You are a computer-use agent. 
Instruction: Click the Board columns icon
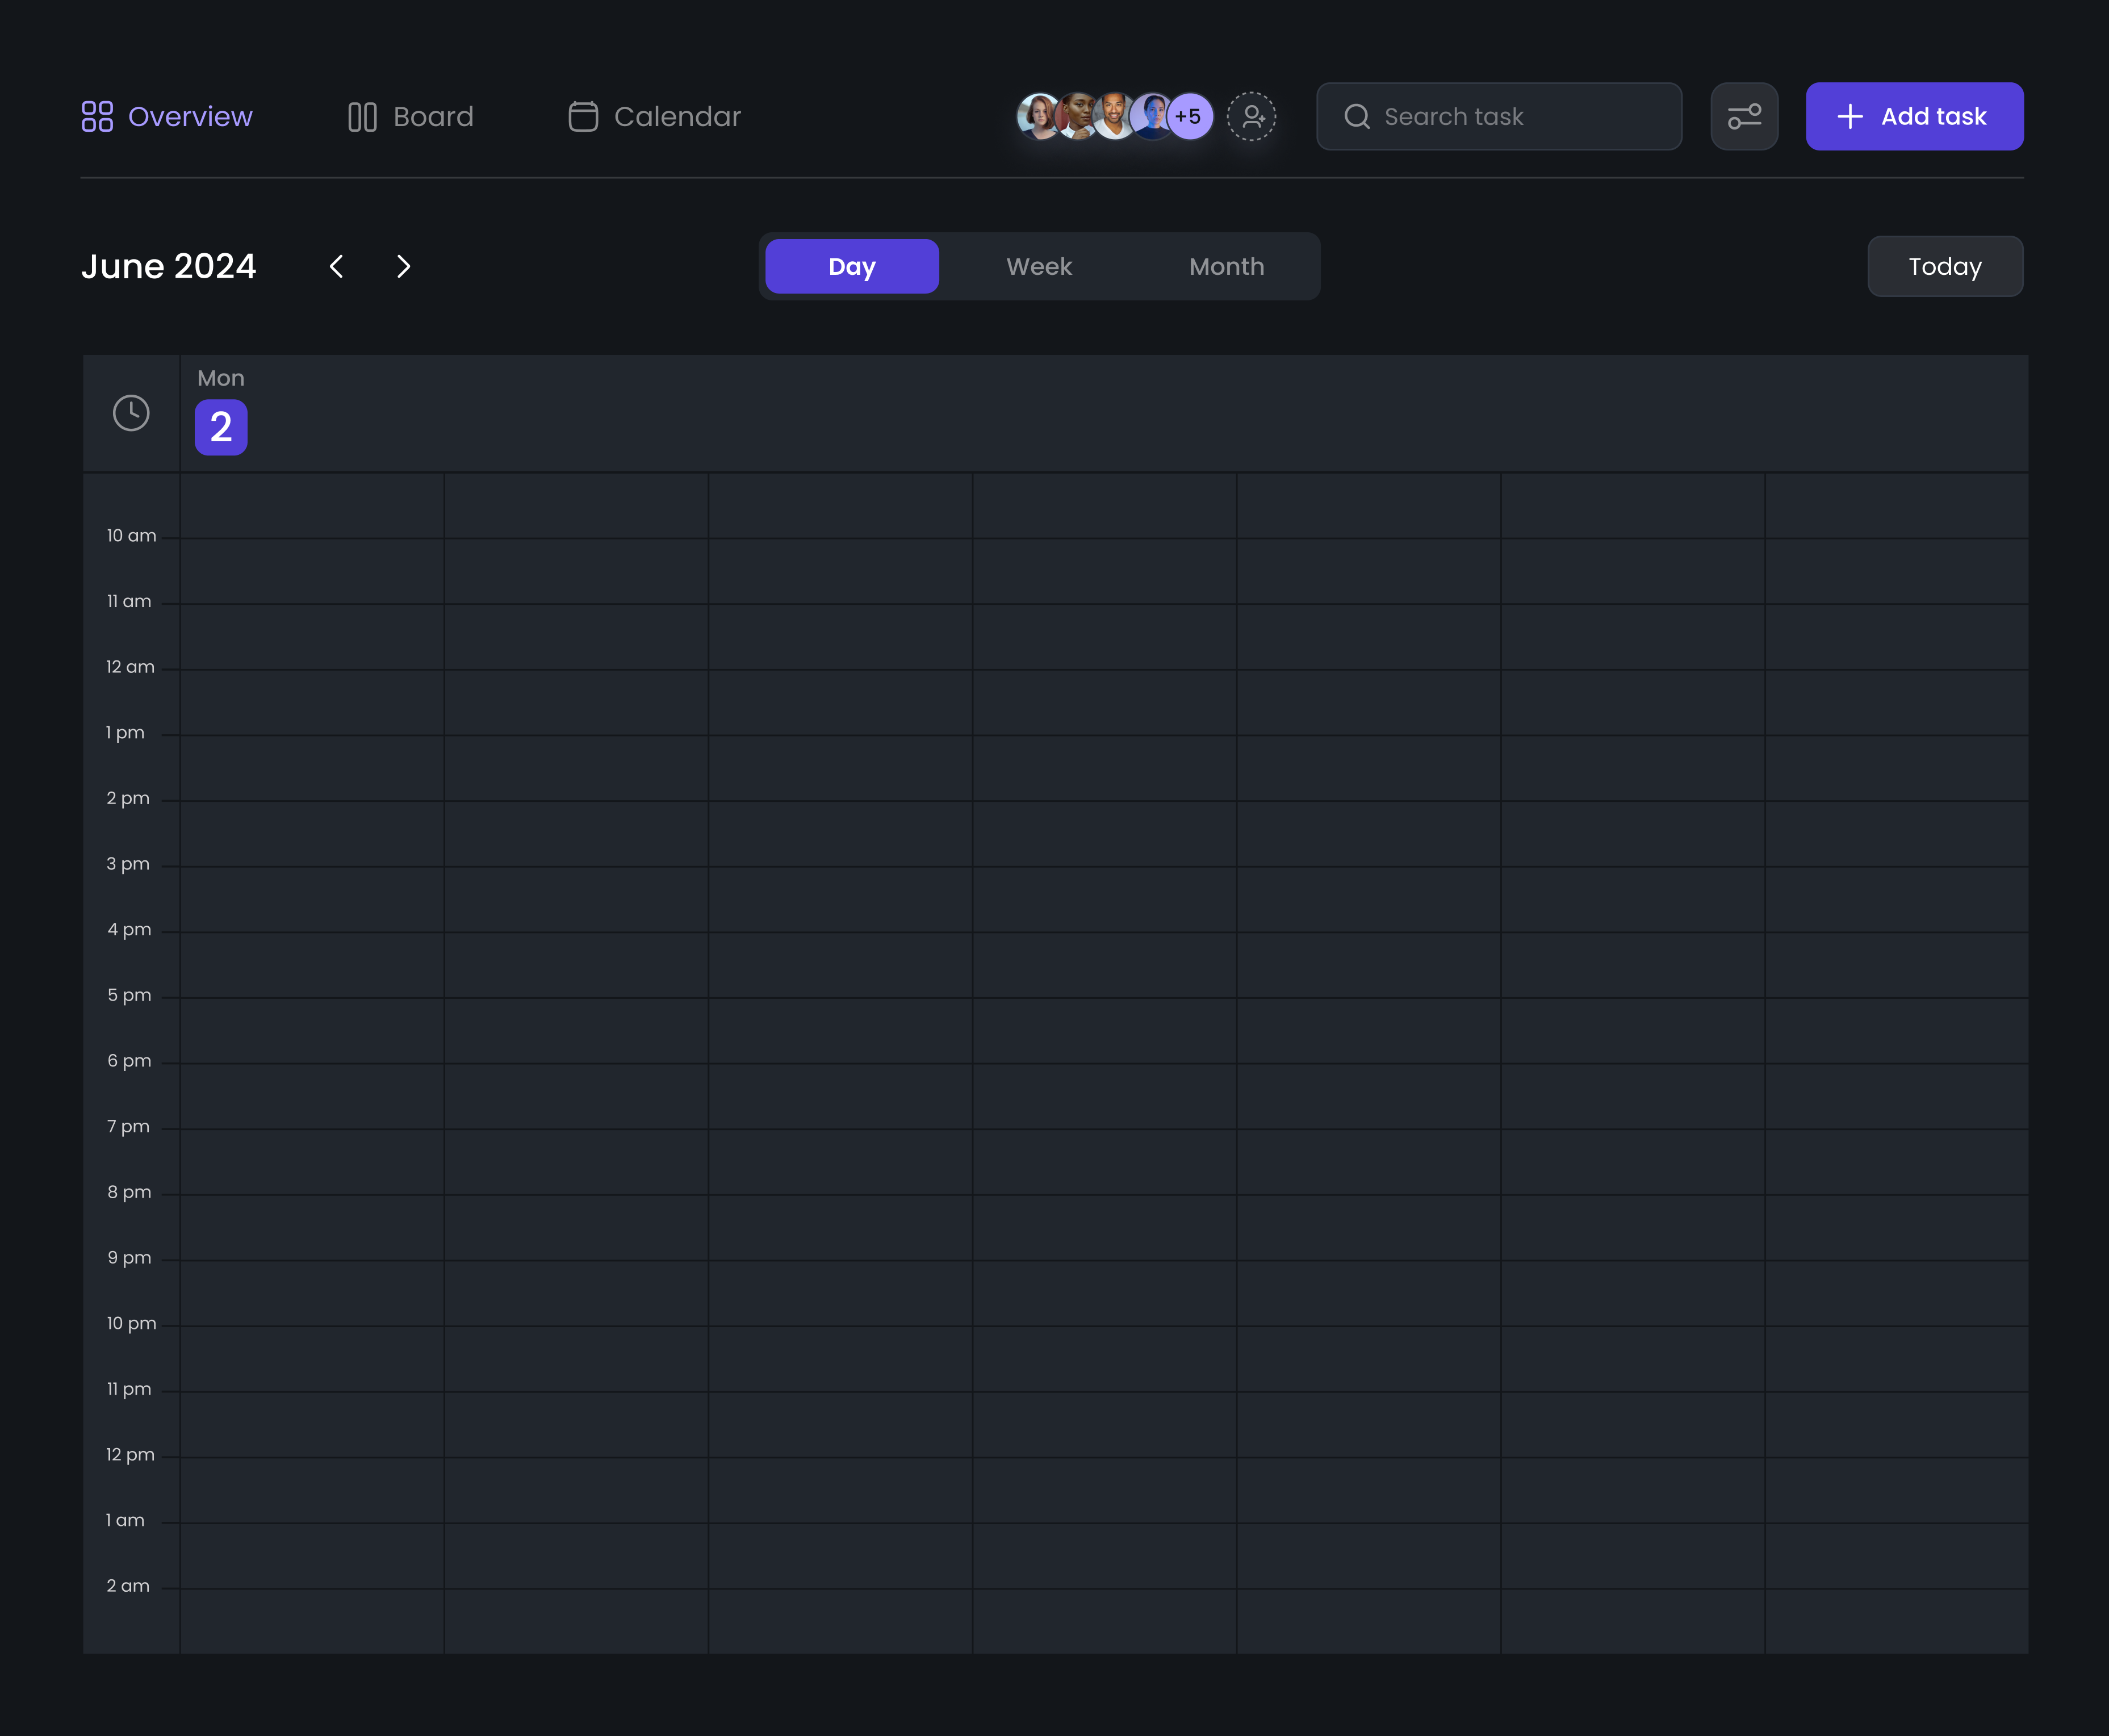(362, 117)
